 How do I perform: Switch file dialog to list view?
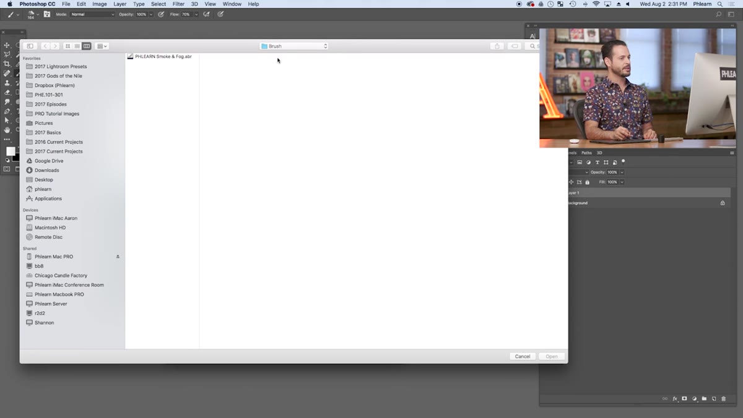click(77, 46)
